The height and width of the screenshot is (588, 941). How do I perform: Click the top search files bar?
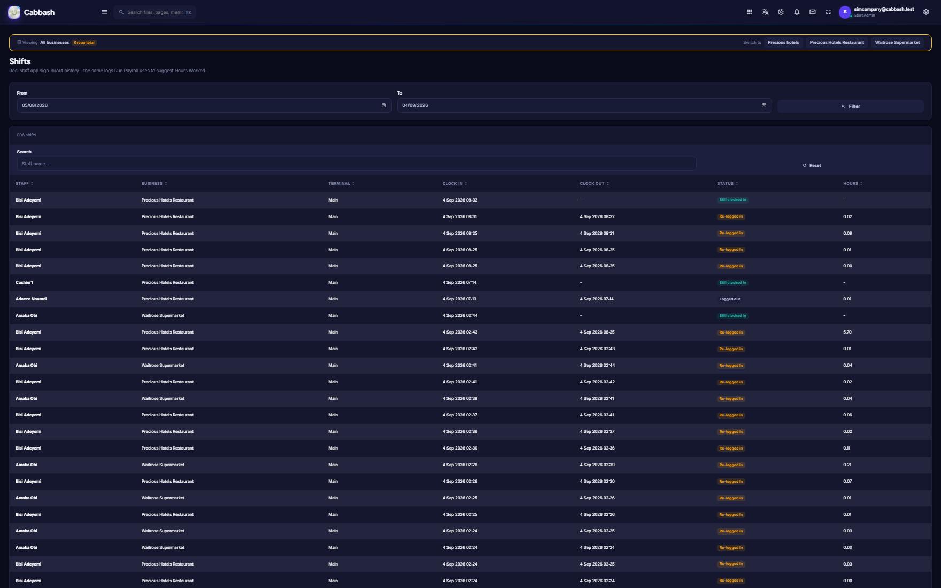tap(155, 12)
